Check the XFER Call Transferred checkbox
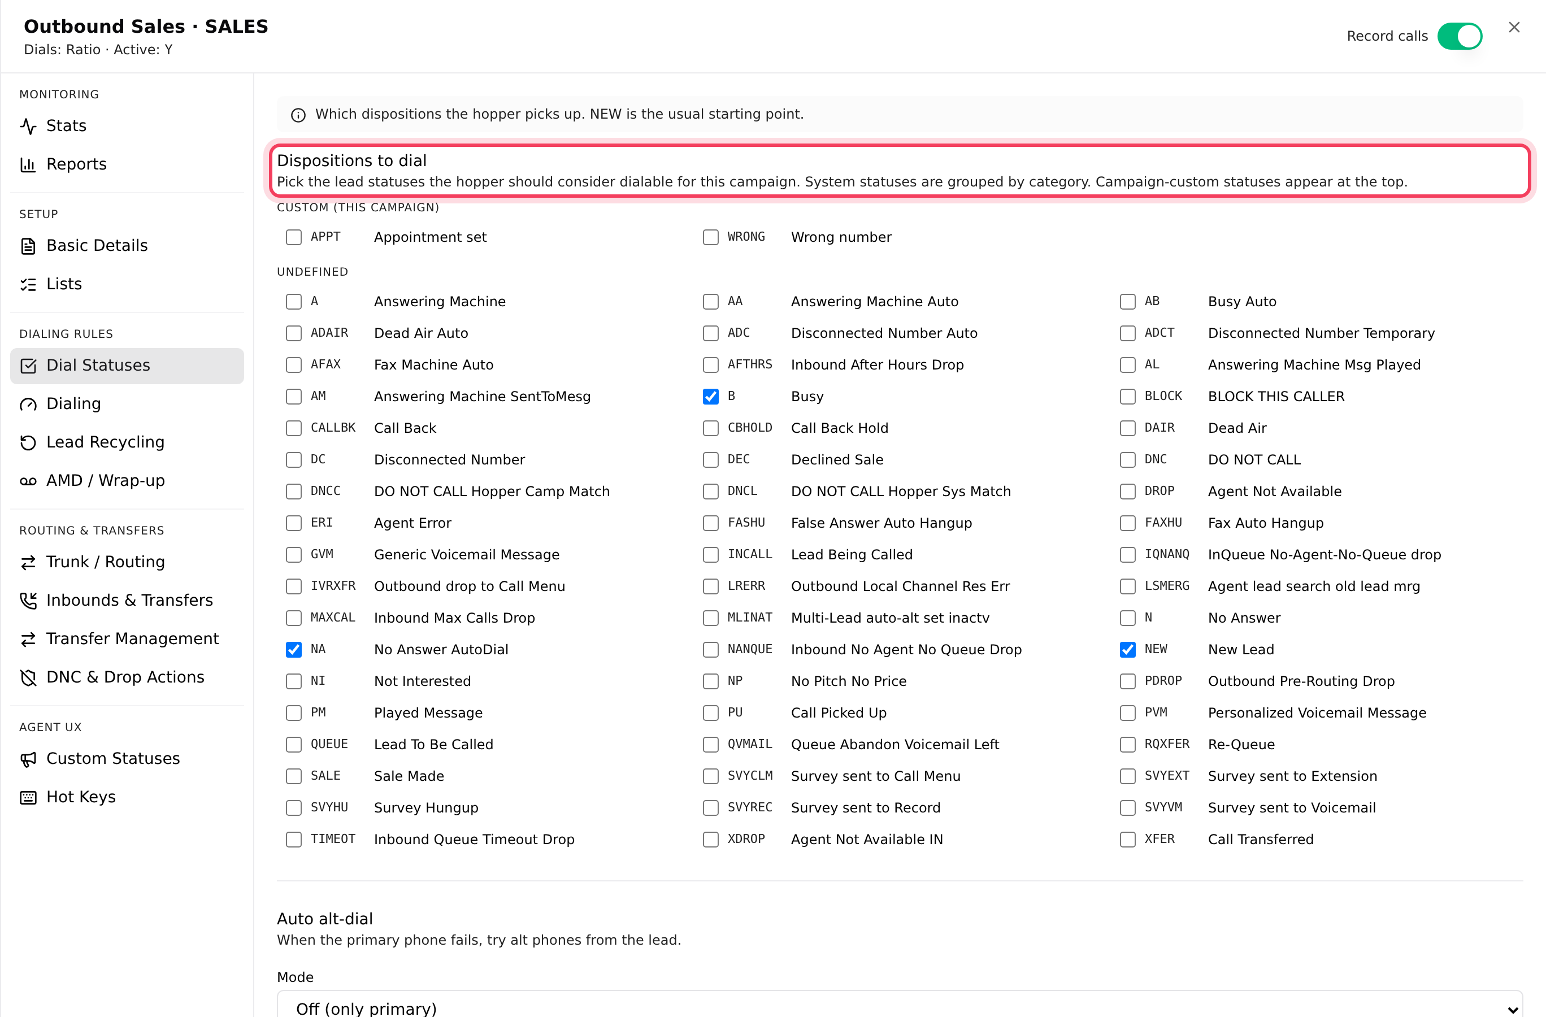This screenshot has width=1546, height=1017. tap(1128, 839)
